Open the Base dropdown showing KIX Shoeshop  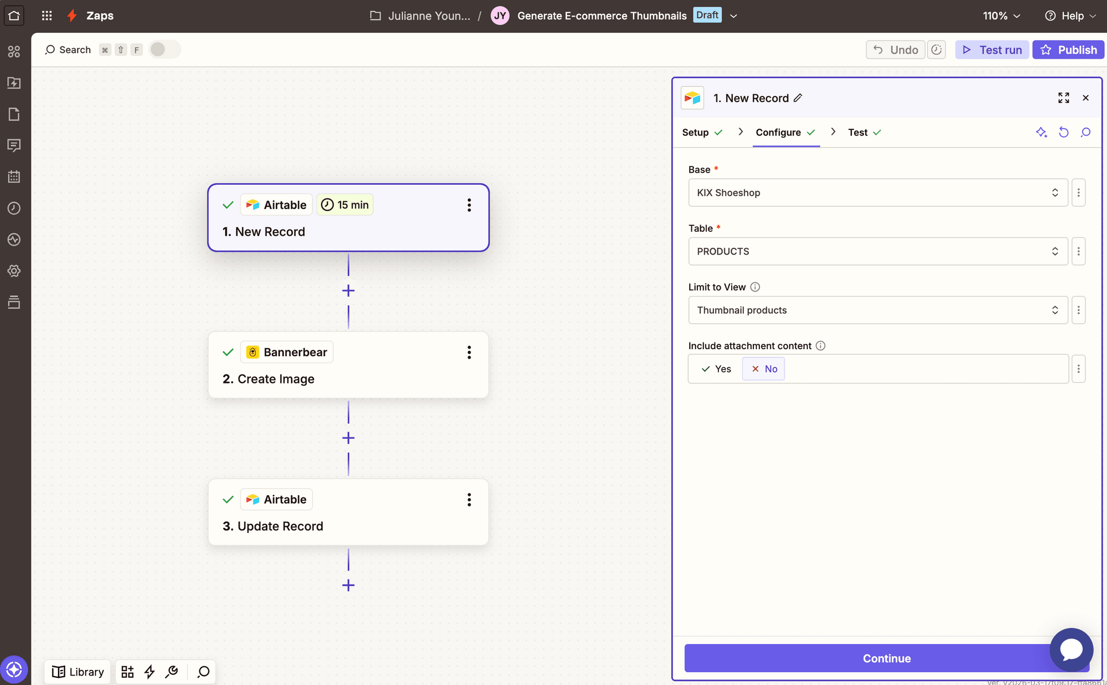(878, 193)
